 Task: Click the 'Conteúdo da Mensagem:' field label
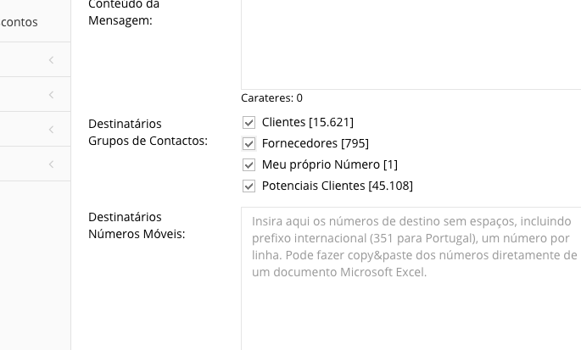pyautogui.click(x=124, y=13)
